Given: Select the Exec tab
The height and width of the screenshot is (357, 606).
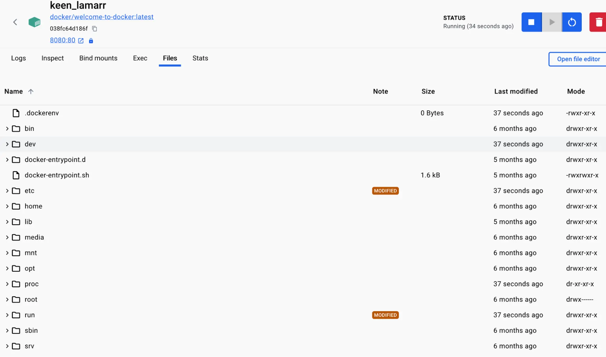Looking at the screenshot, I should coord(140,58).
